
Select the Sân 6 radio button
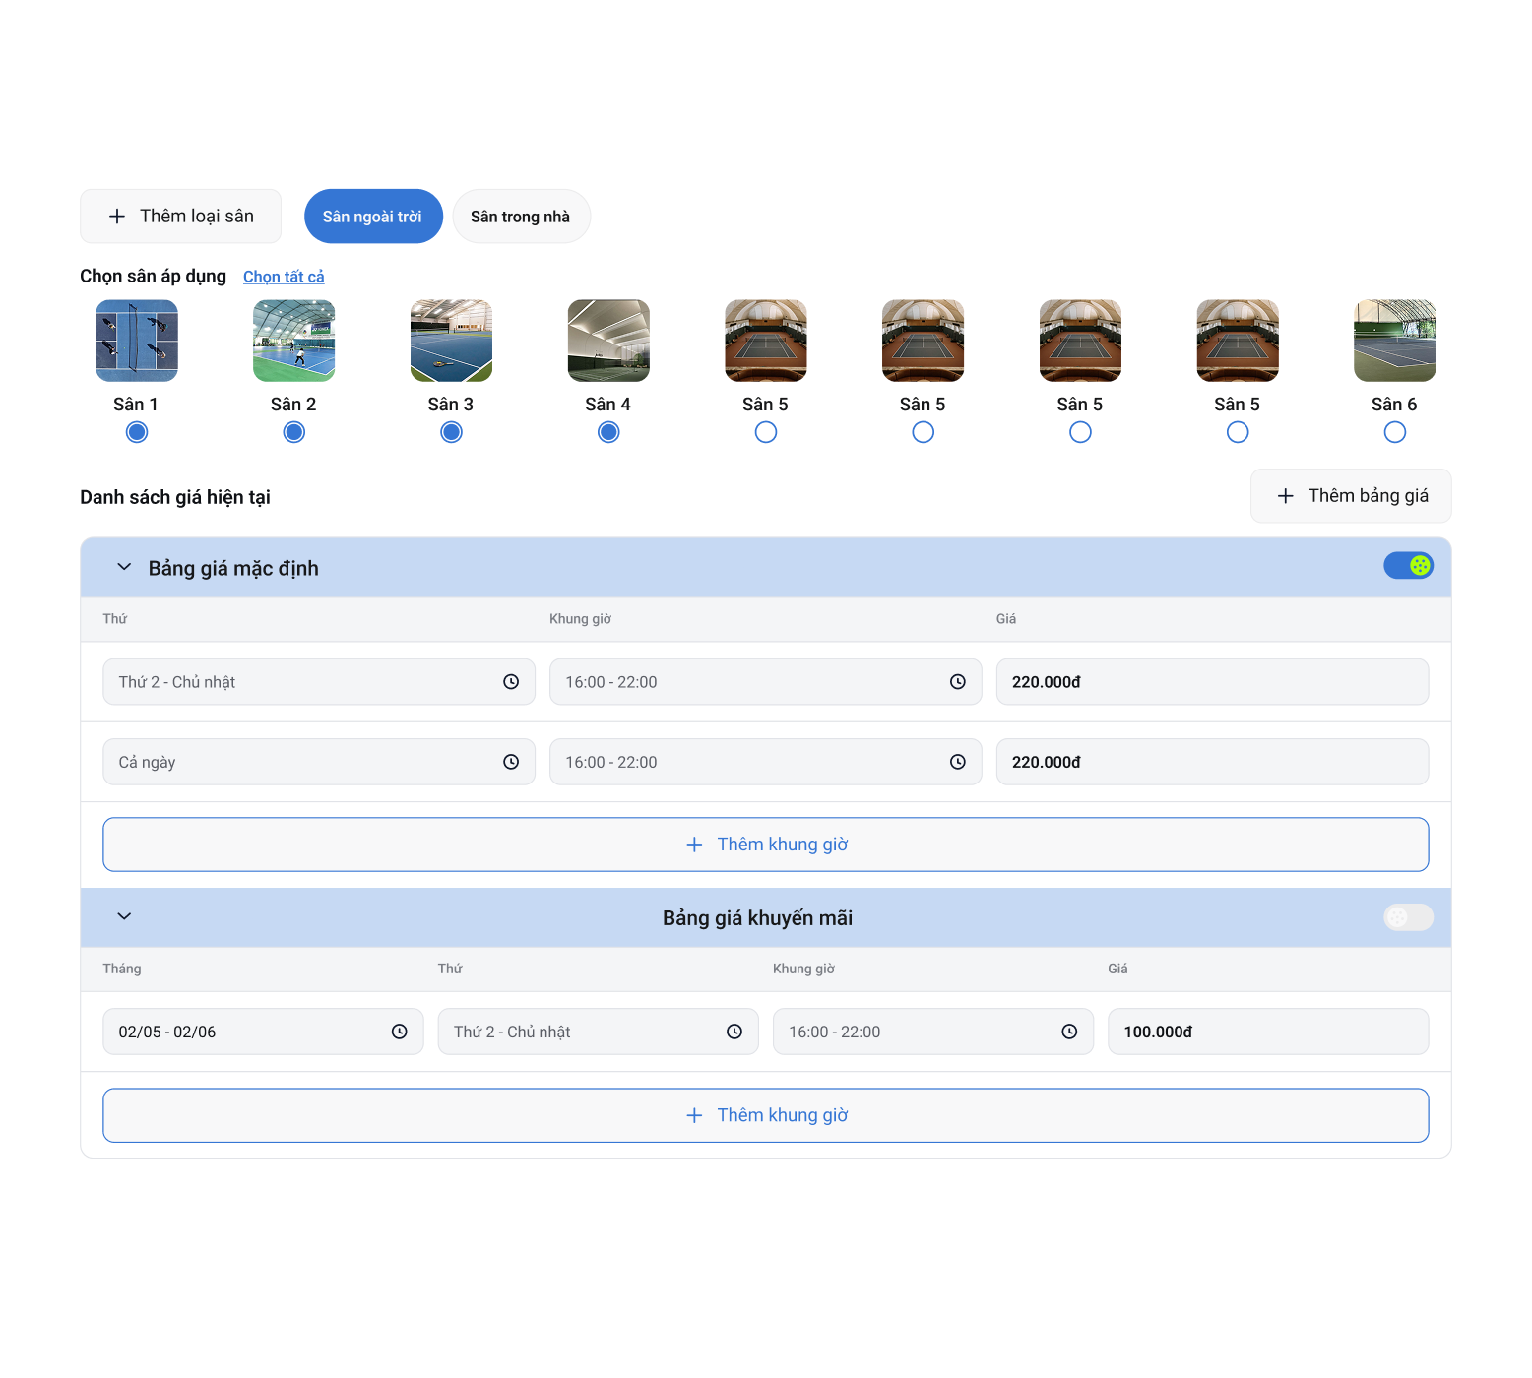pos(1395,432)
